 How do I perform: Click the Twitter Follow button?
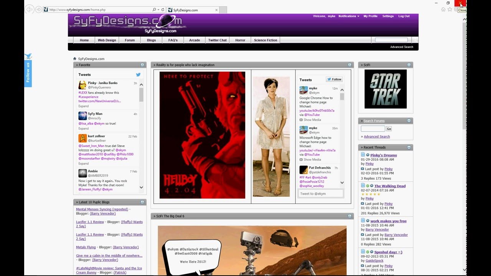pyautogui.click(x=334, y=79)
